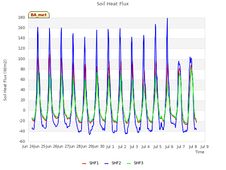
Task: Click the Jul 3 x-axis tick label
Action: (x=134, y=147)
